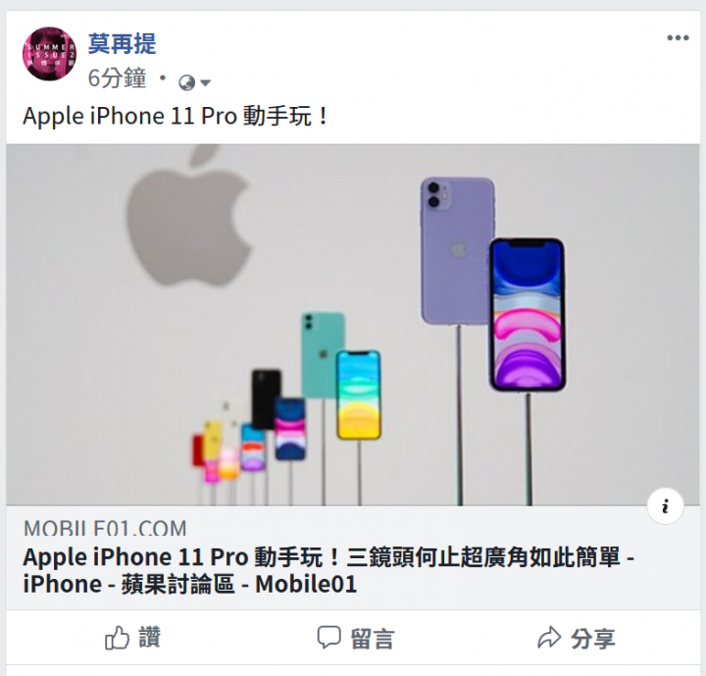
Task: Open the 莫再提 page name link
Action: click(x=122, y=44)
